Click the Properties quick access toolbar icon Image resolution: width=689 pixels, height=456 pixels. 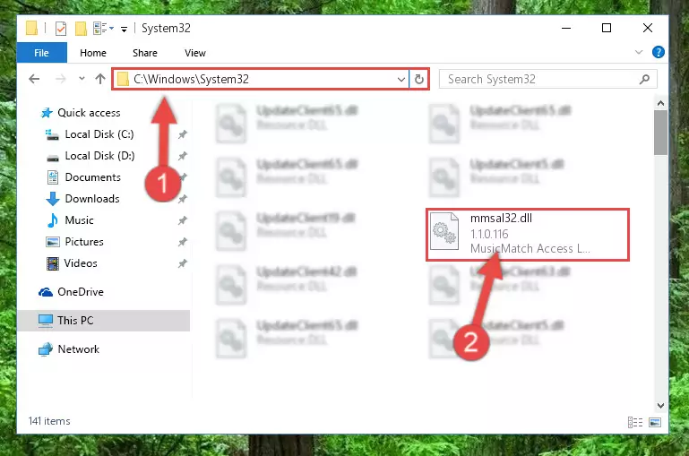(x=61, y=29)
